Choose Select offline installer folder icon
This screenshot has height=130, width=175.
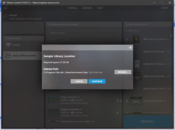coord(8,56)
